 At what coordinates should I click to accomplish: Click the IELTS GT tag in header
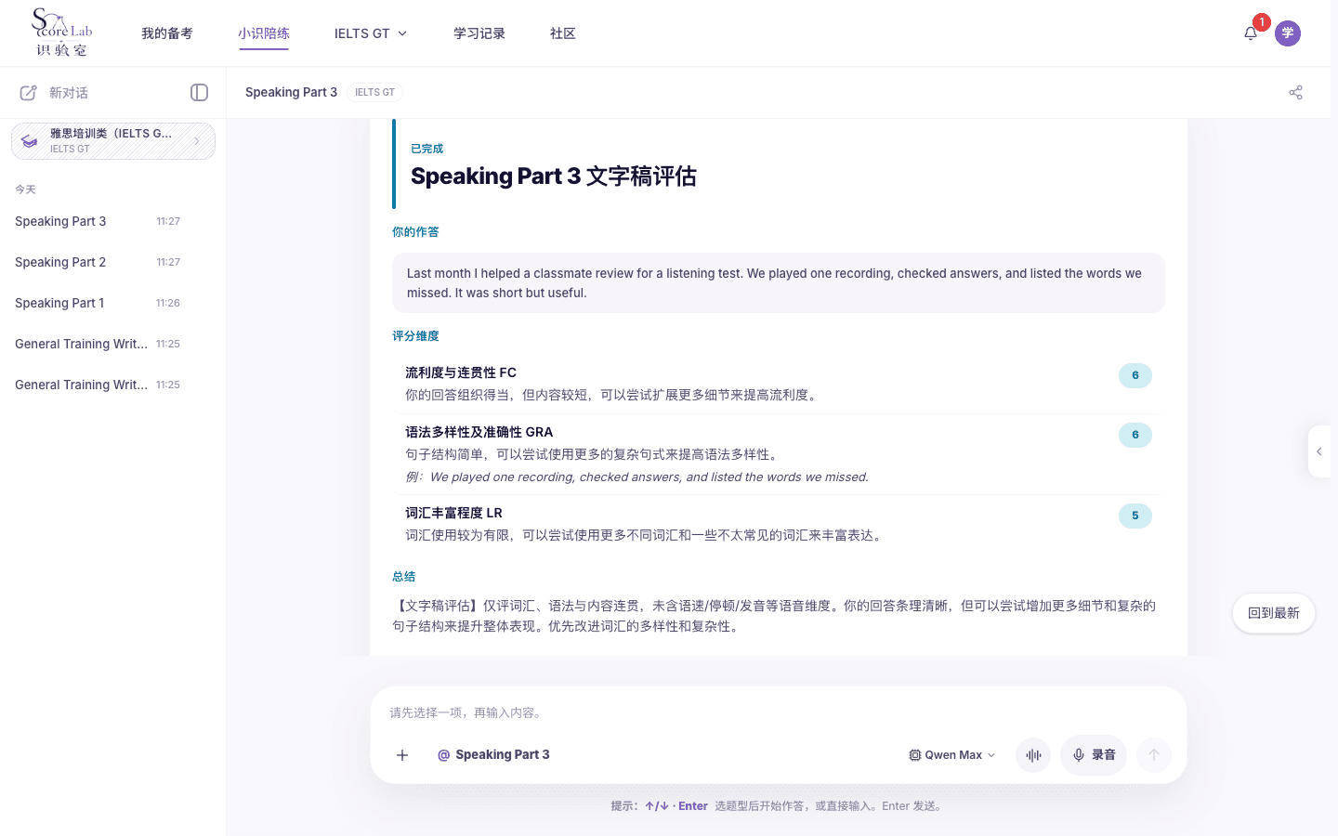[375, 92]
